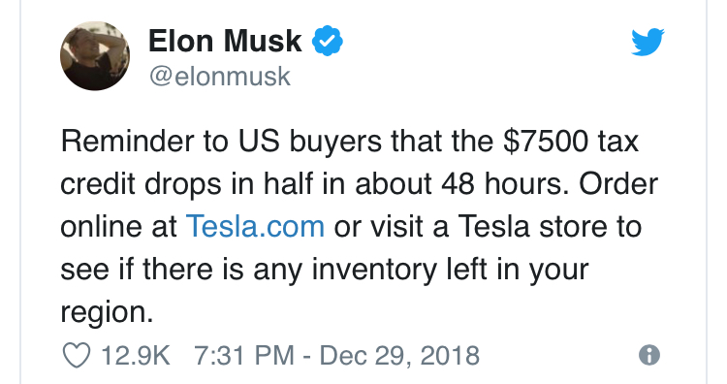Click the Elon Musk display name
Screen dimensions: 727x384
[225, 41]
